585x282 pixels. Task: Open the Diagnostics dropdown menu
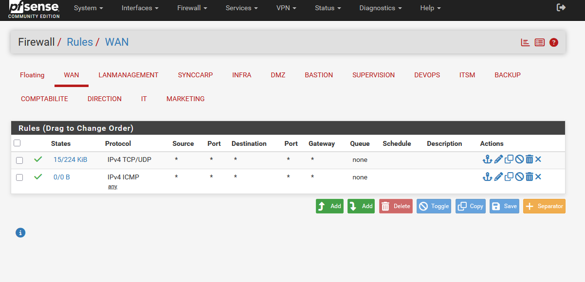pyautogui.click(x=381, y=8)
